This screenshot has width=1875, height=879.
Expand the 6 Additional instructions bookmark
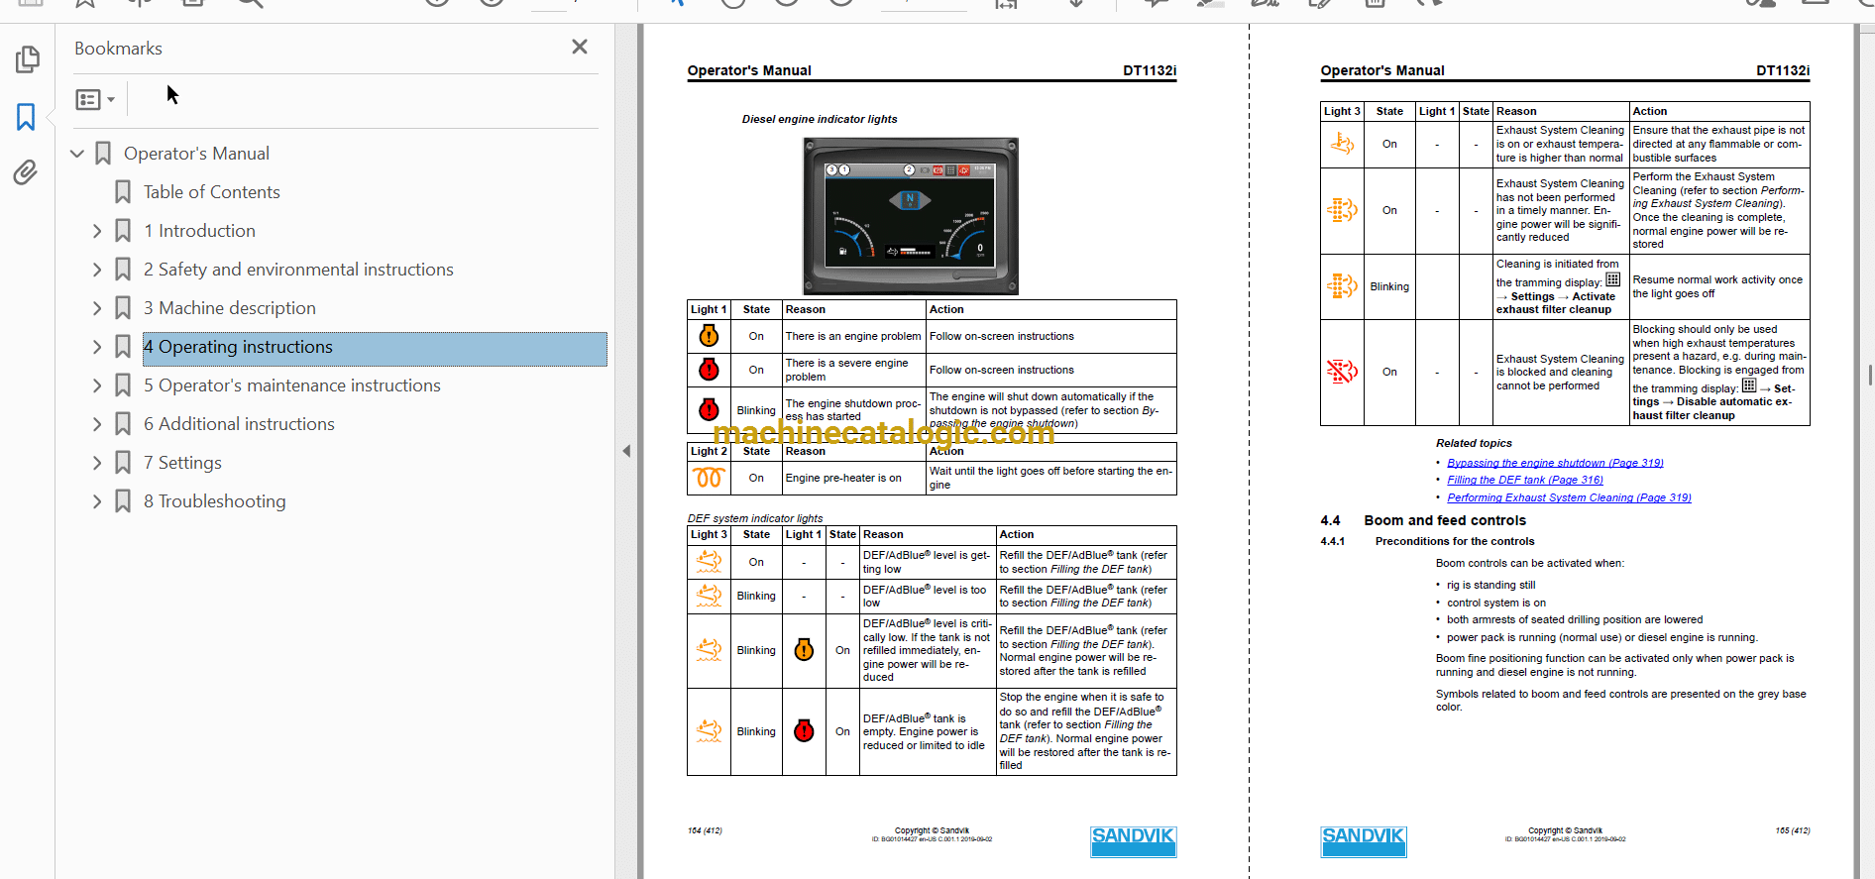click(x=97, y=424)
